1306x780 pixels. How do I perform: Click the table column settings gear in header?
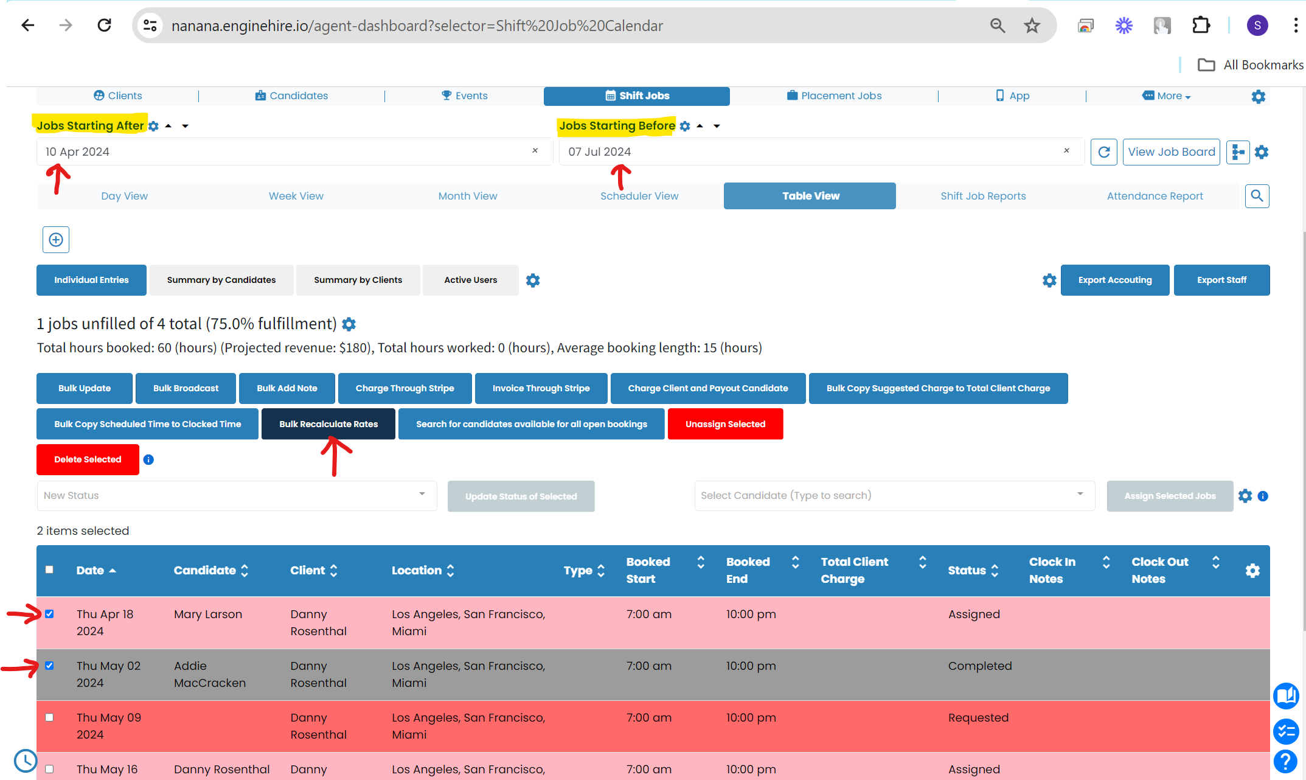pos(1252,571)
